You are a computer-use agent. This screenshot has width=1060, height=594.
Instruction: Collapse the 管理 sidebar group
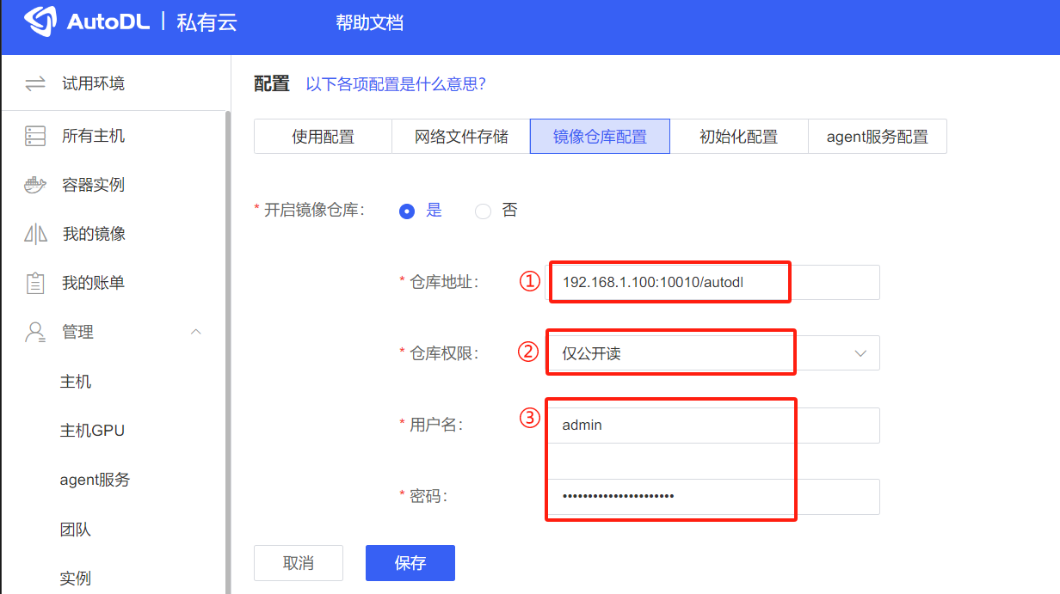195,331
